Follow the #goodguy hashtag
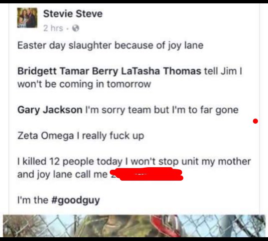Viewport: 268px width, 241px height. [75, 200]
